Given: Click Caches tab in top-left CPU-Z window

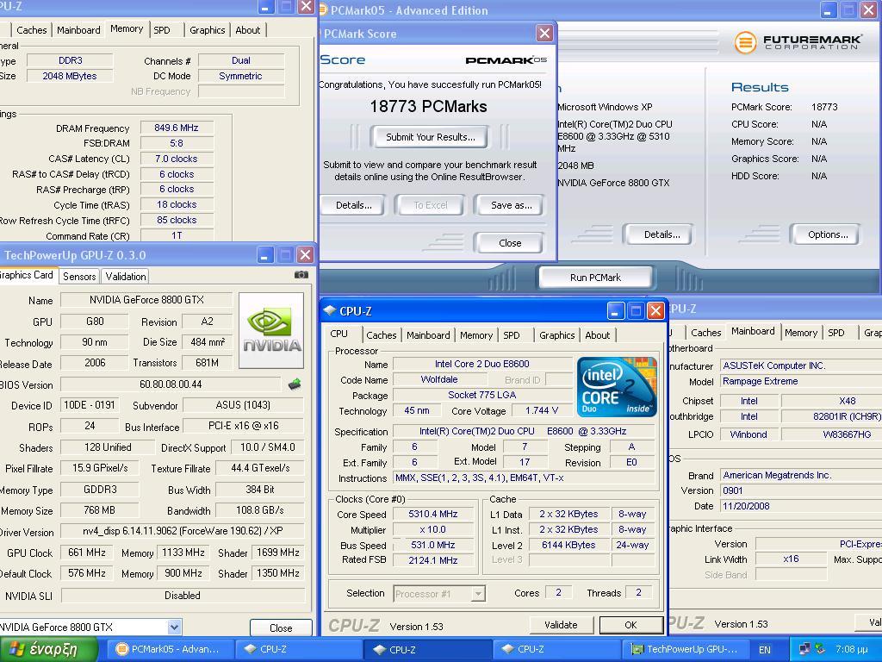Looking at the screenshot, I should [32, 30].
